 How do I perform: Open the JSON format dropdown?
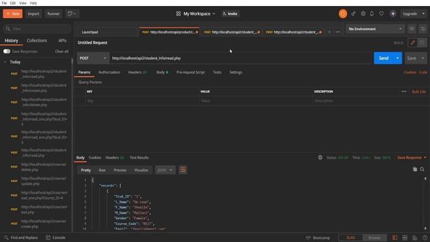(x=165, y=170)
